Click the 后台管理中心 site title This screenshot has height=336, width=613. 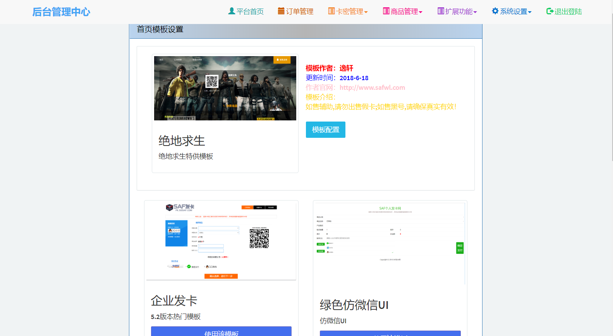pyautogui.click(x=61, y=12)
